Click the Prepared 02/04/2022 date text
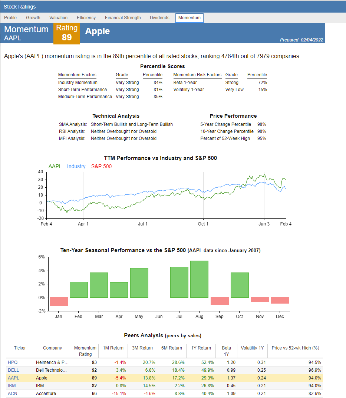 coord(301,40)
